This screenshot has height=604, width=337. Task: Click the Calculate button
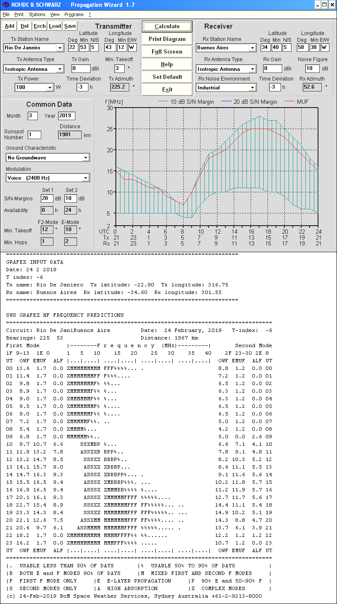167,26
